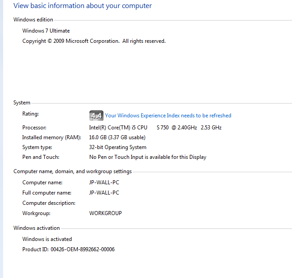Select JP-WALL-PC beside Computer name
Screen dimensions: 292x278
click(104, 183)
